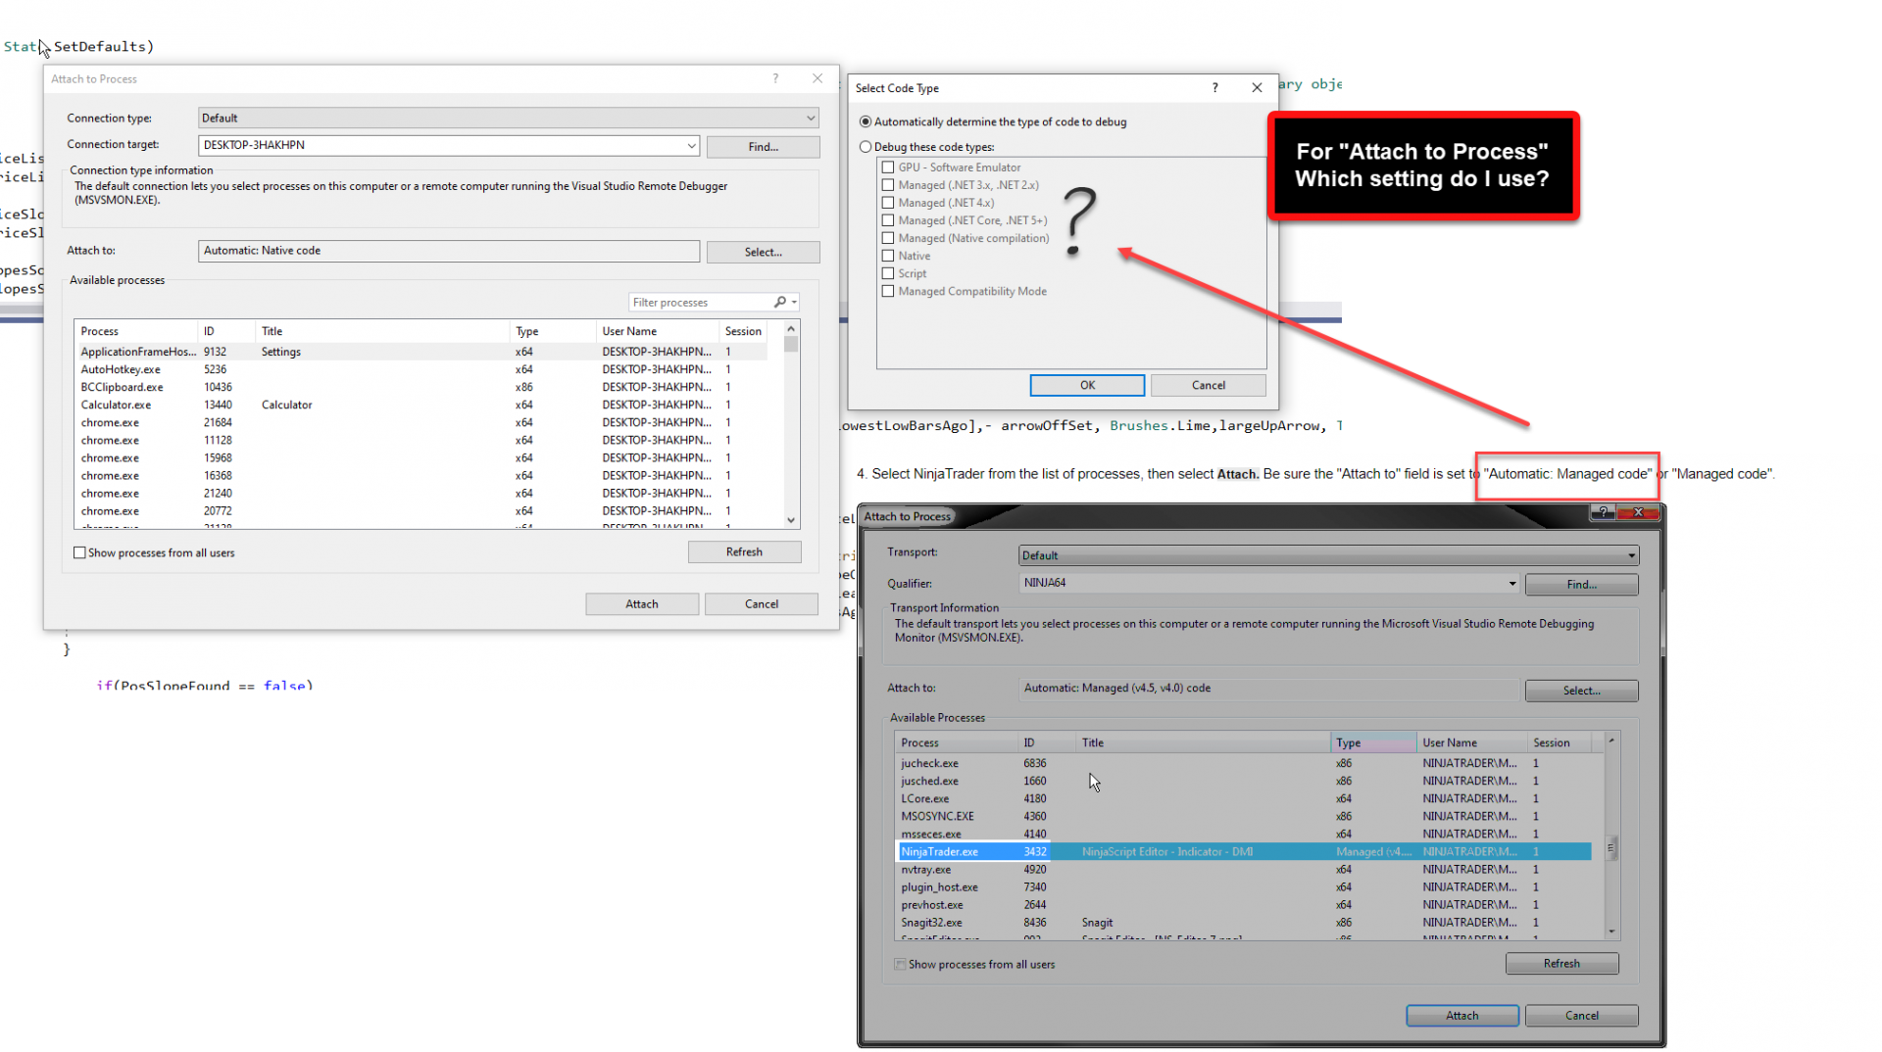This screenshot has height=1052, width=1882.
Task: Click Find... next to Connection target
Action: click(x=763, y=147)
